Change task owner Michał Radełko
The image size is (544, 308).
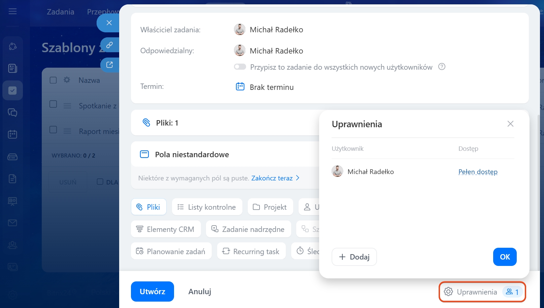point(276,30)
